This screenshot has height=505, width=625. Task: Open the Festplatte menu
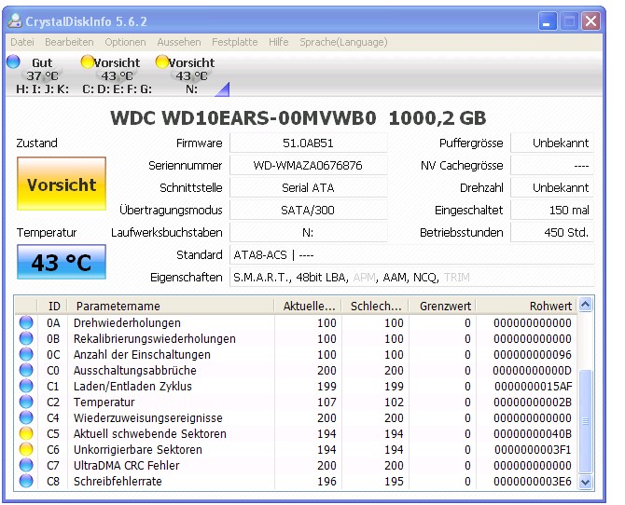tap(235, 42)
